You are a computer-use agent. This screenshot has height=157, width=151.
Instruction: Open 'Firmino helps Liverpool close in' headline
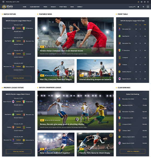pos(61,51)
